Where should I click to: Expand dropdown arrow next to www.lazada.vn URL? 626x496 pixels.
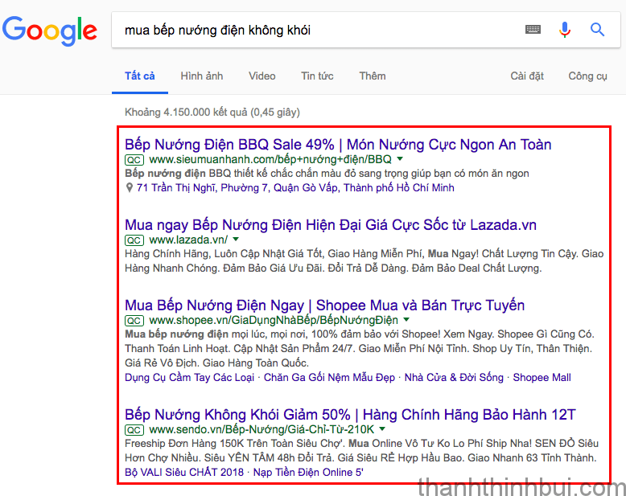pos(236,240)
